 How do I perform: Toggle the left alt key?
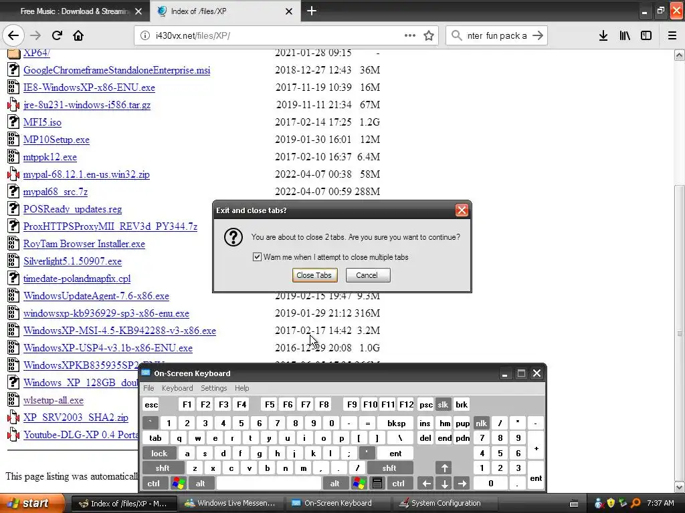click(201, 484)
